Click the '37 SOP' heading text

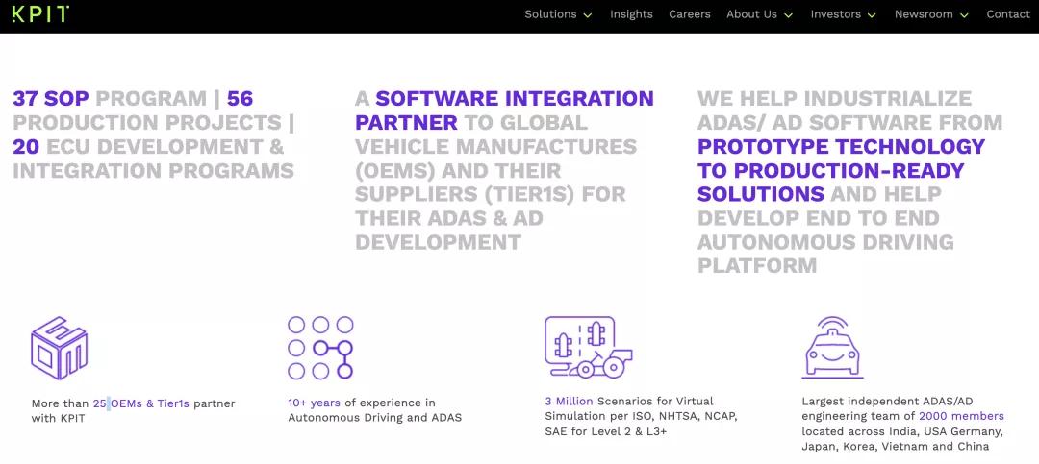pos(51,99)
